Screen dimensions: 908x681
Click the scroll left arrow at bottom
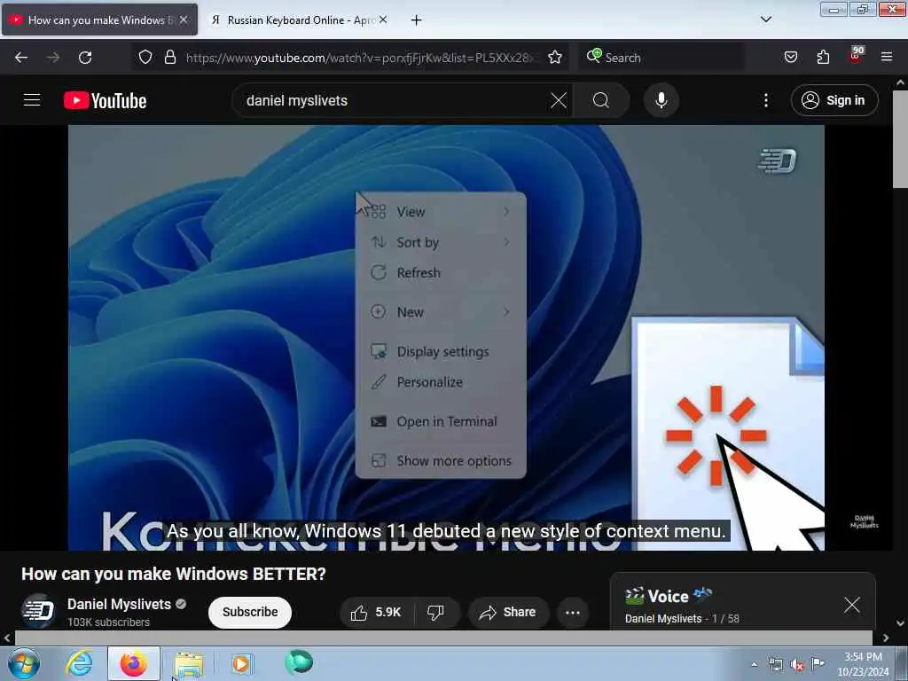pyautogui.click(x=7, y=638)
